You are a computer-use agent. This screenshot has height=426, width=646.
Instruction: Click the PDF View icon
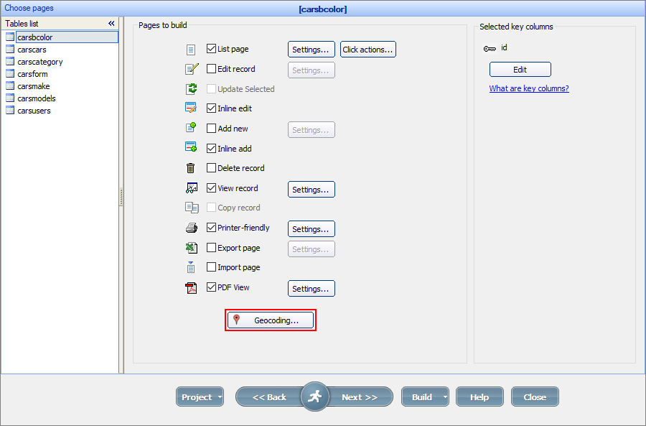191,288
